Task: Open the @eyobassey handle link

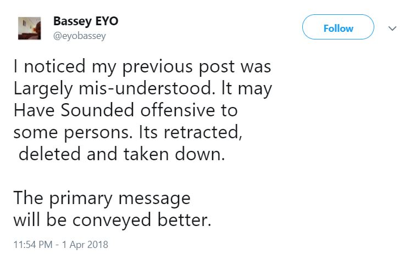Action: 79,36
